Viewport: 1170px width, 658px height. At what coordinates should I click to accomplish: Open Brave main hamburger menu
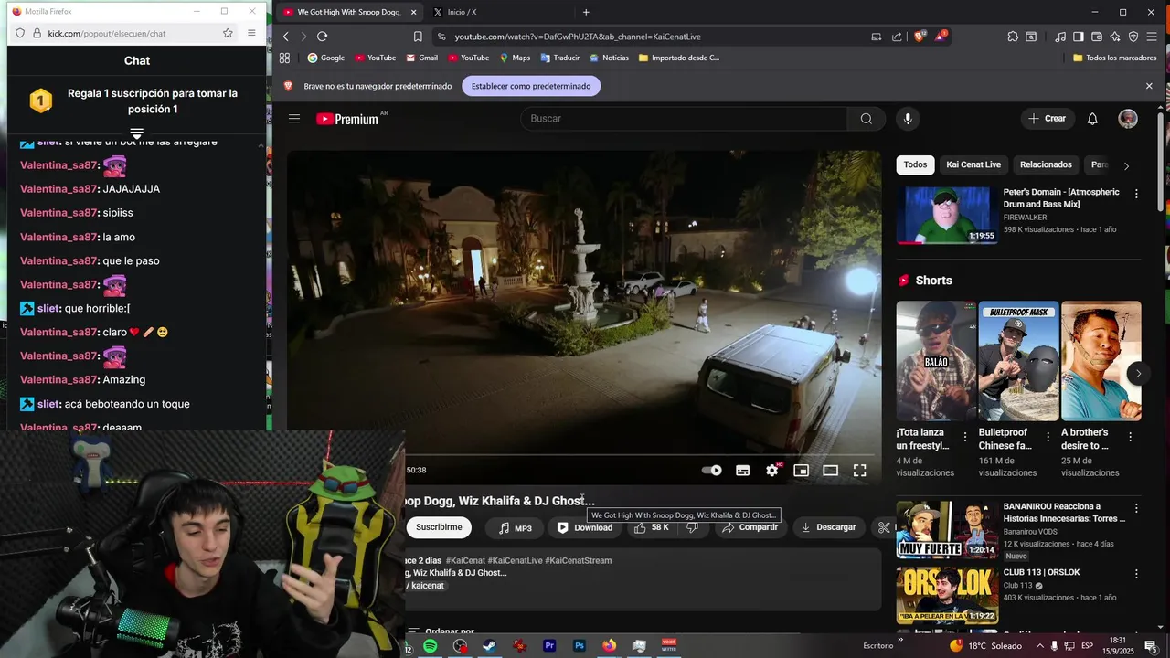tap(1152, 37)
